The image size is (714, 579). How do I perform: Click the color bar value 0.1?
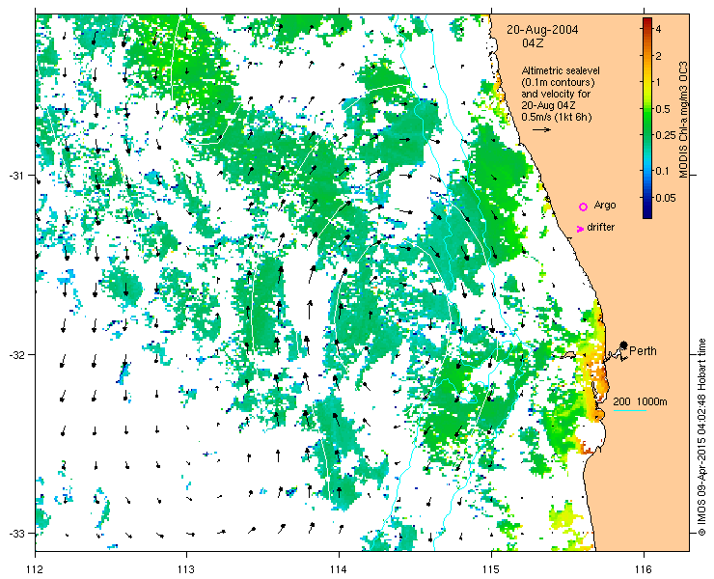pyautogui.click(x=662, y=171)
